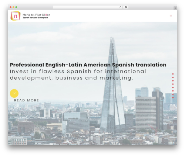Go to fourth section navigation dot
This screenshot has width=185, height=156.
[173, 84]
